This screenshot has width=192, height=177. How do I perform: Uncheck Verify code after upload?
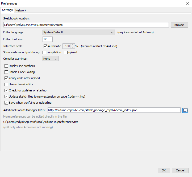point(6,78)
